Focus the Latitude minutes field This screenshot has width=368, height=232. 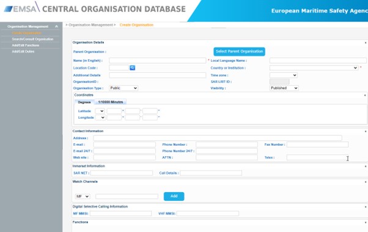pyautogui.click(x=133, y=111)
